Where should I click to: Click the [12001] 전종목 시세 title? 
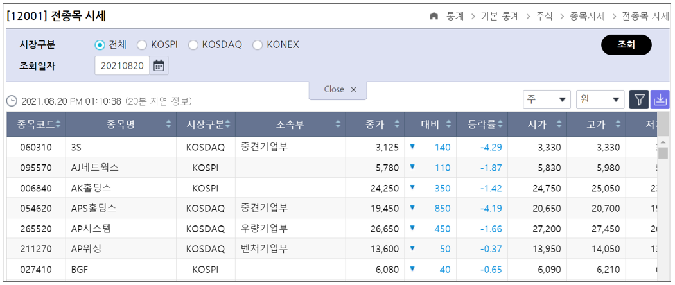click(57, 16)
